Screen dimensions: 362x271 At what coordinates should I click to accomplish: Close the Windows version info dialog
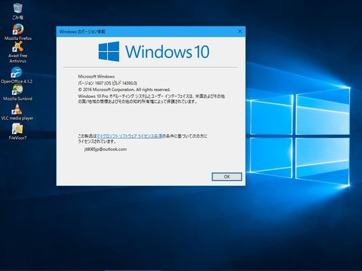pyautogui.click(x=240, y=32)
